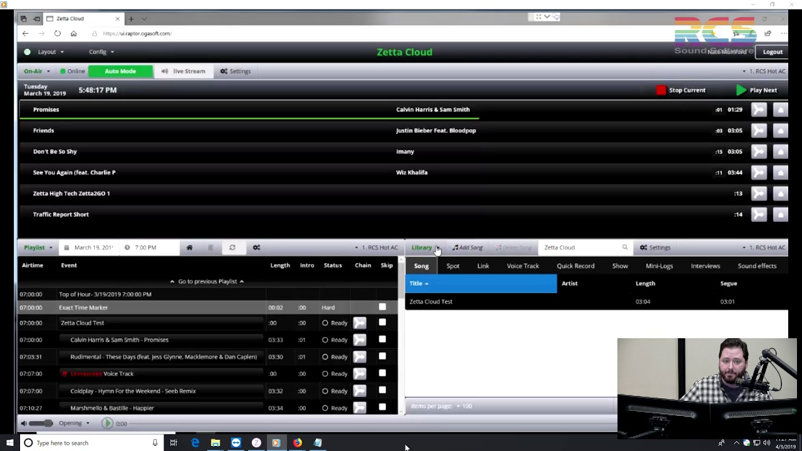Click the browser home icon
Screen dimensions: 802x451
(73, 34)
